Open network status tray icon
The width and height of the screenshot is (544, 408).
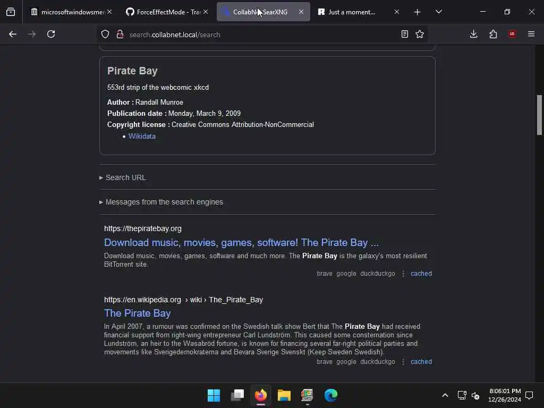pos(462,395)
